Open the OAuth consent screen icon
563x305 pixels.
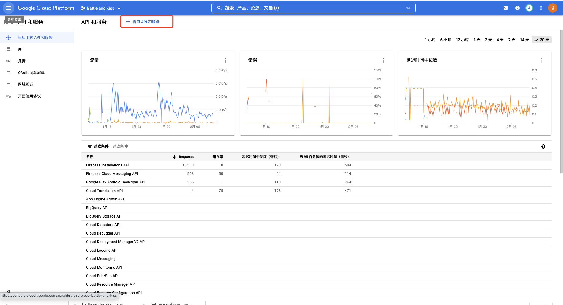point(9,73)
